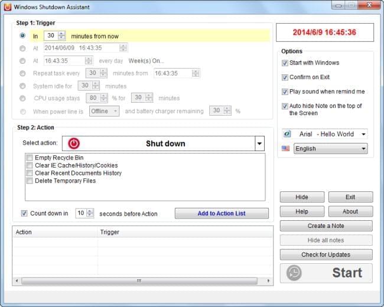The width and height of the screenshot is (384, 307).
Task: Click the 30 minutes from now spinner
Action: 61,36
